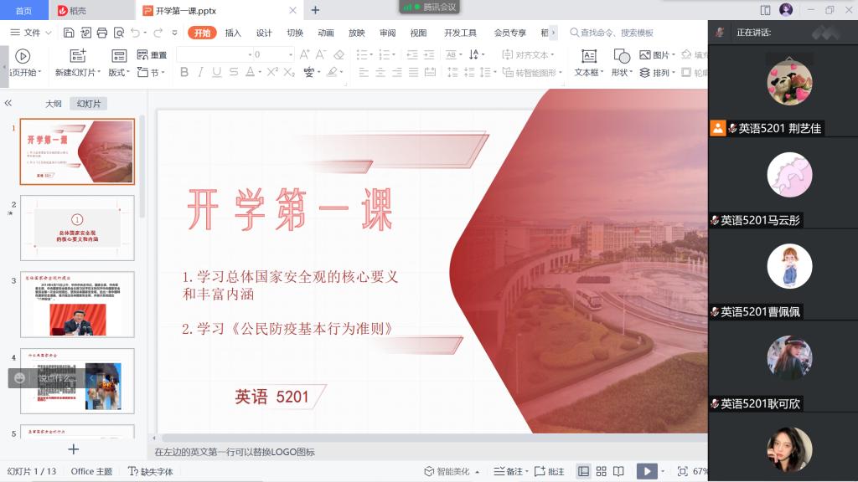The height and width of the screenshot is (482, 858).
Task: Insert a text box via 文本框 icon
Action: coord(589,56)
